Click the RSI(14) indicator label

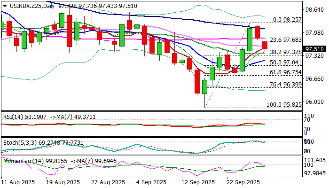pyautogui.click(x=13, y=117)
